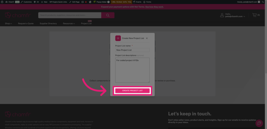
Task: Open the chat widget bubble icon
Action: (x=259, y=123)
